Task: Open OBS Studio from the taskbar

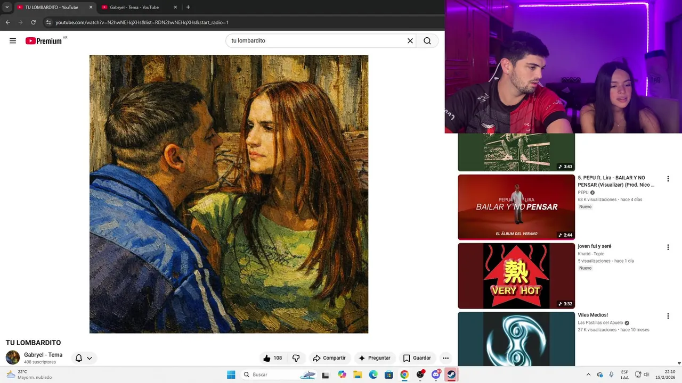Action: (420, 374)
